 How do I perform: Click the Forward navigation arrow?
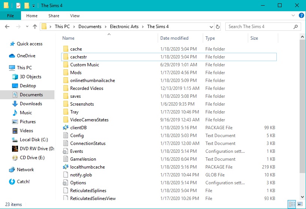pyautogui.click(x=18, y=27)
